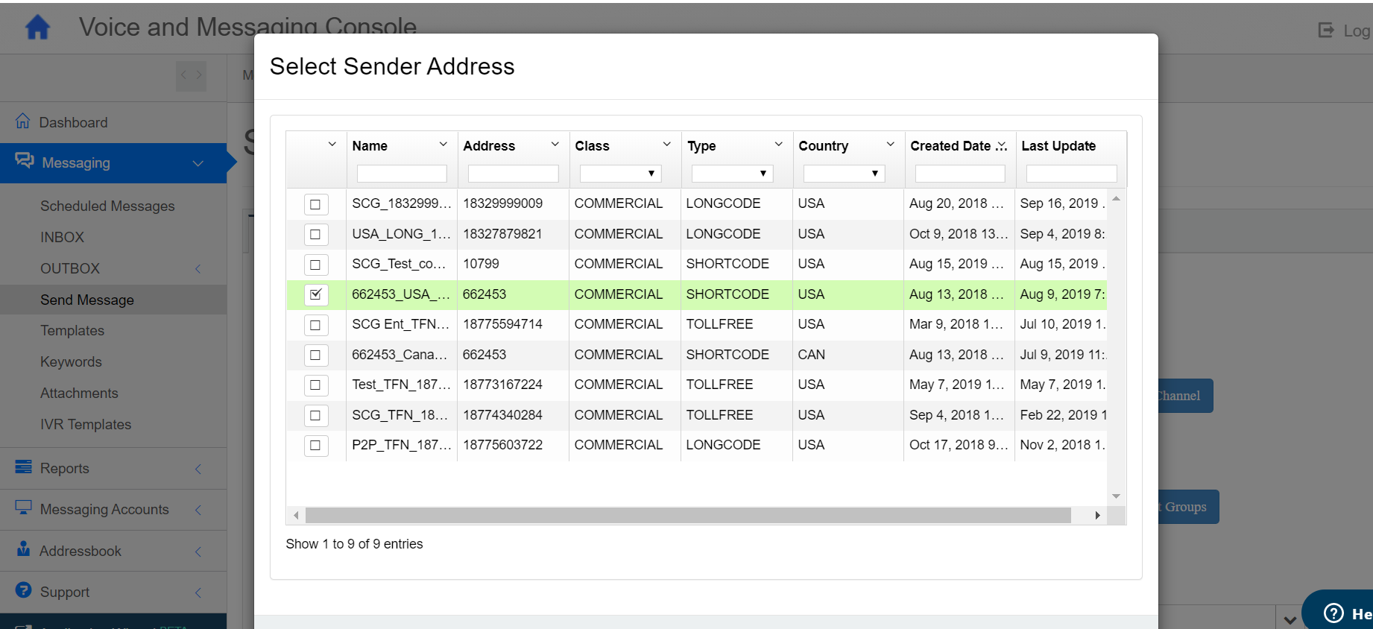Click the Dashboard house icon in sidebar

23,121
